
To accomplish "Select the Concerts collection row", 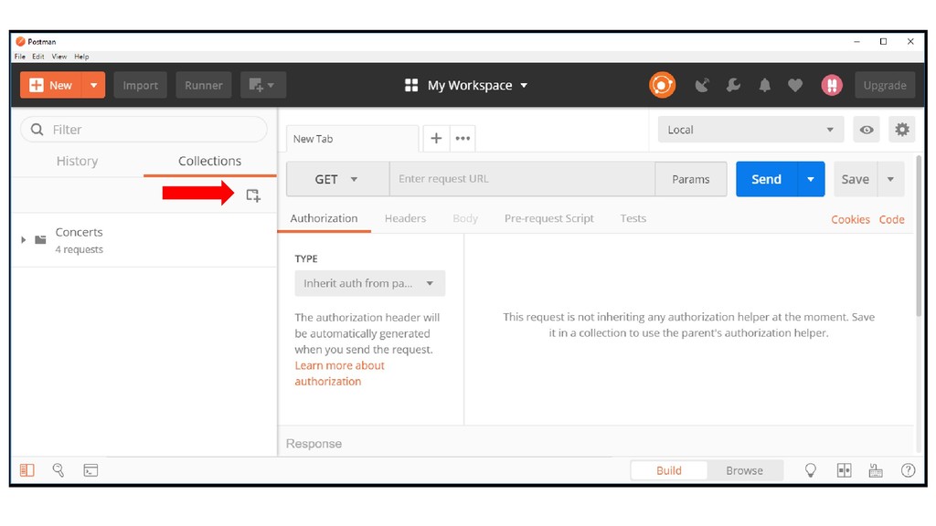I will click(144, 240).
